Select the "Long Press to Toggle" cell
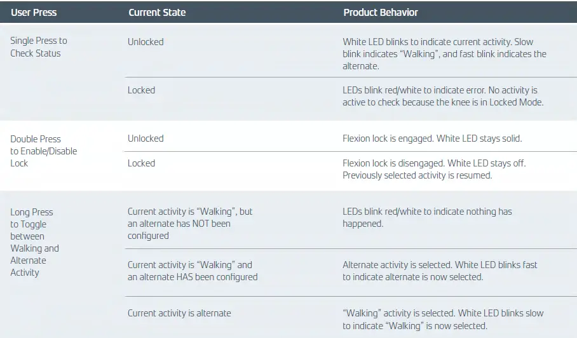The width and height of the screenshot is (577, 338). [x=35, y=242]
